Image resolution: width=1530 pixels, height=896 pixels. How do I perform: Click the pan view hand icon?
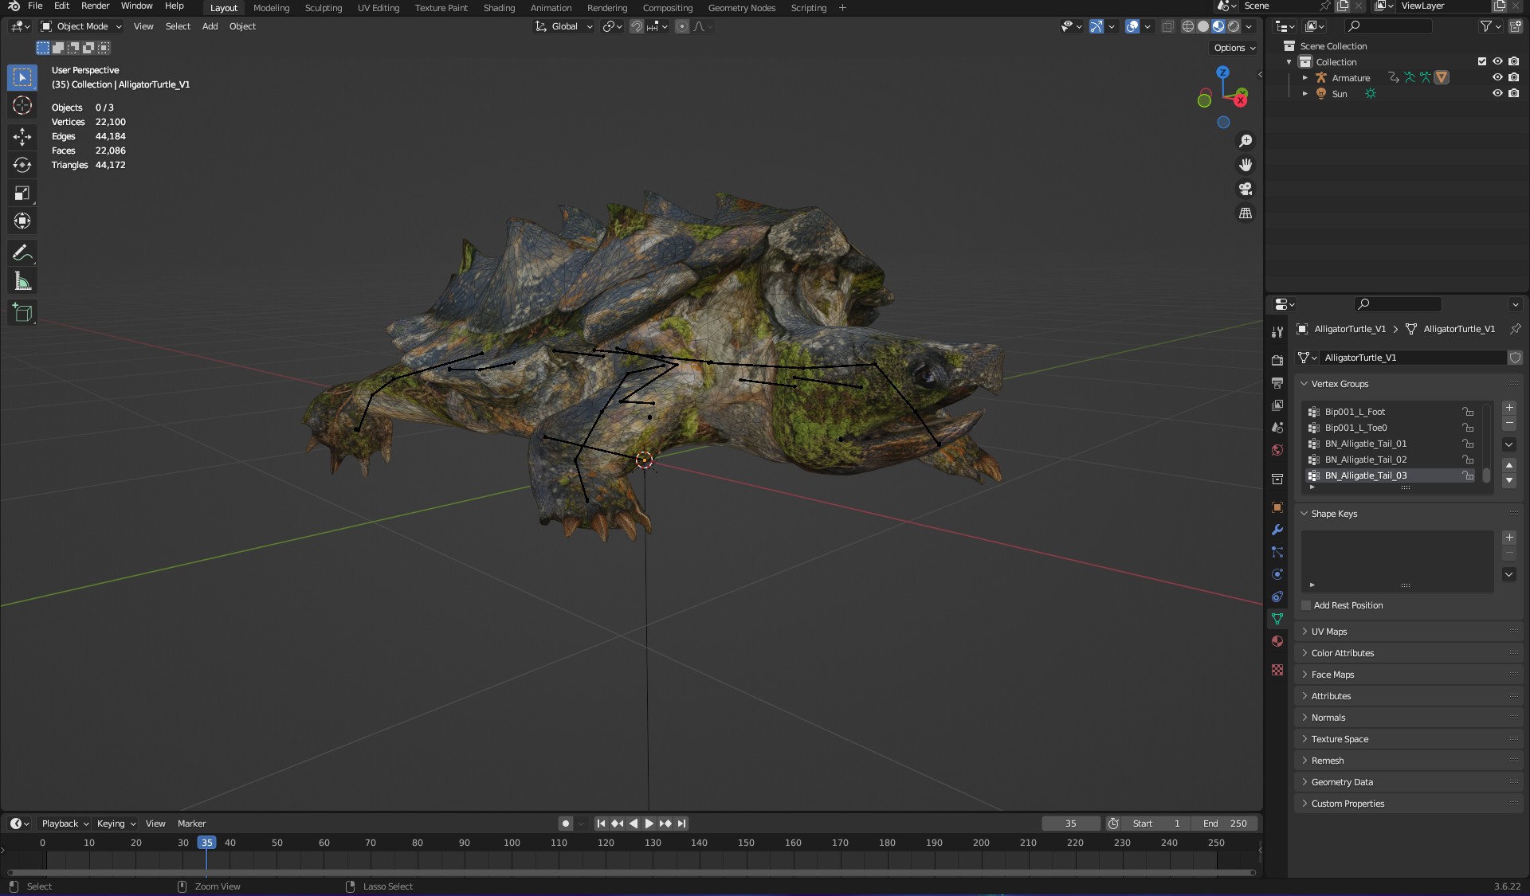pos(1245,165)
